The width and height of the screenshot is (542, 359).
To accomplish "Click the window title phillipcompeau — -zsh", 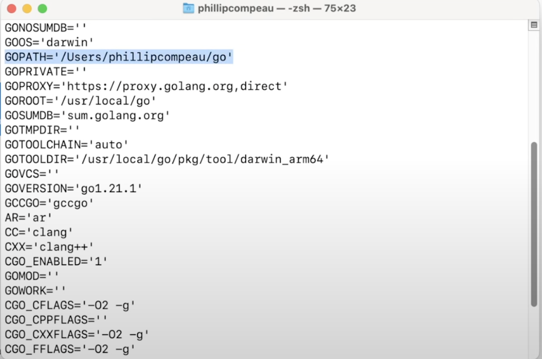I will tap(277, 8).
